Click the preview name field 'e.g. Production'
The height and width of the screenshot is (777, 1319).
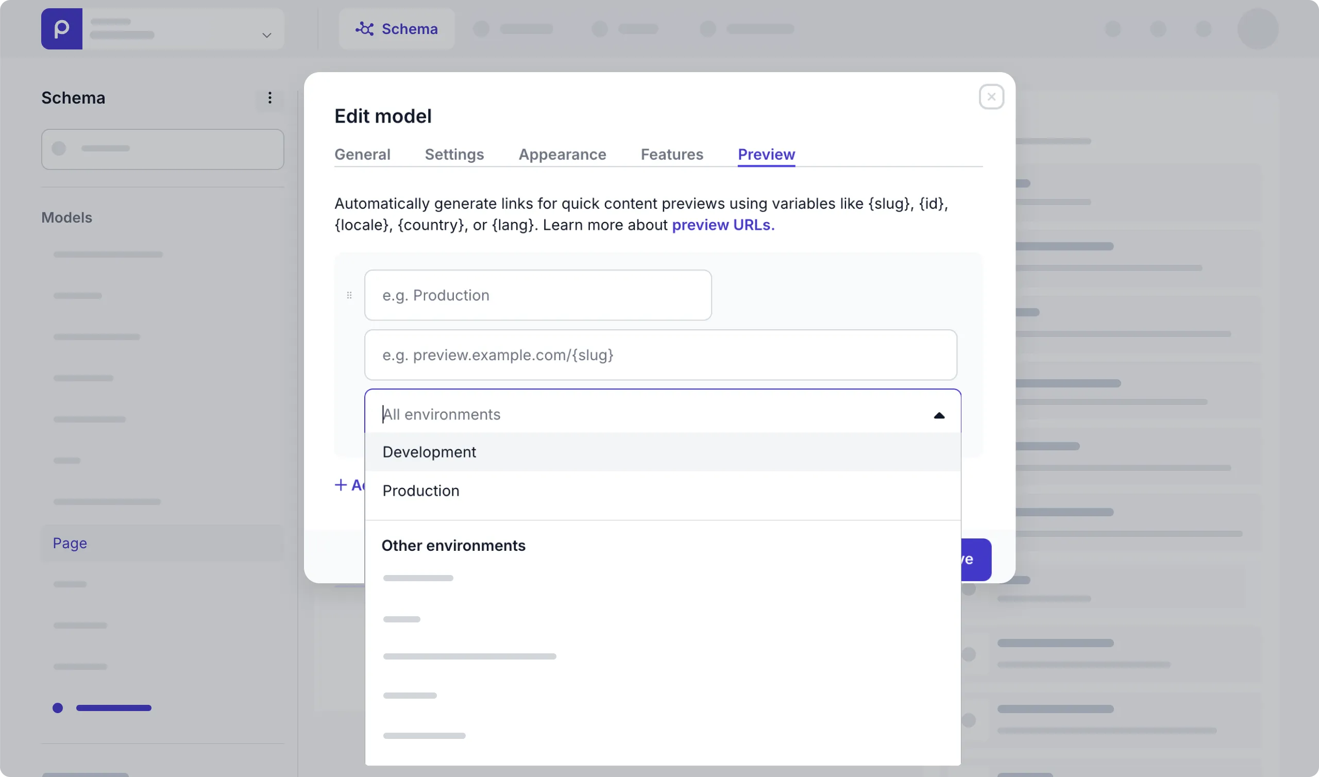(537, 295)
